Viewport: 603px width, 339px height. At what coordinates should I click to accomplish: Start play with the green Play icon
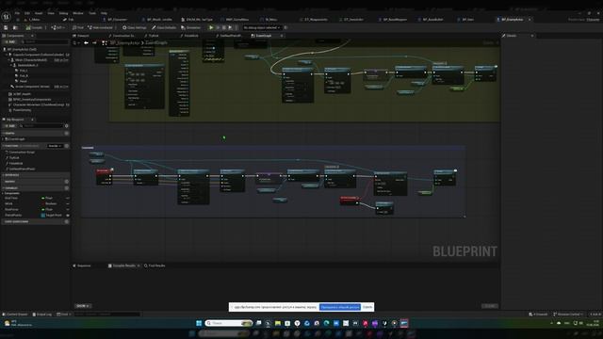pyautogui.click(x=211, y=27)
